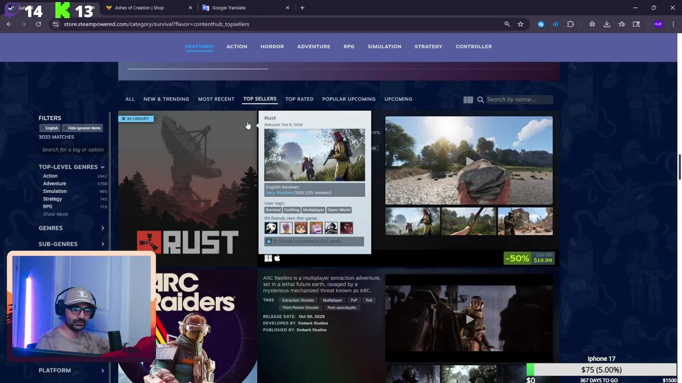Collapse the TOP-LEVEL GENRES section

point(71,167)
